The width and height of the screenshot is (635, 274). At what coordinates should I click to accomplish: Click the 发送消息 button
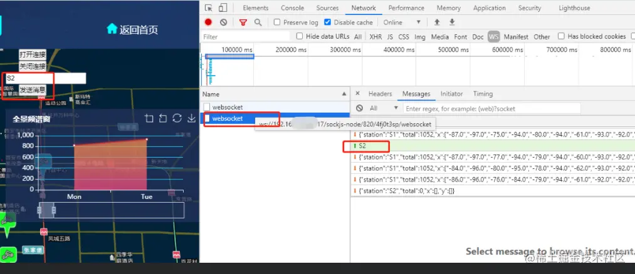click(x=33, y=89)
